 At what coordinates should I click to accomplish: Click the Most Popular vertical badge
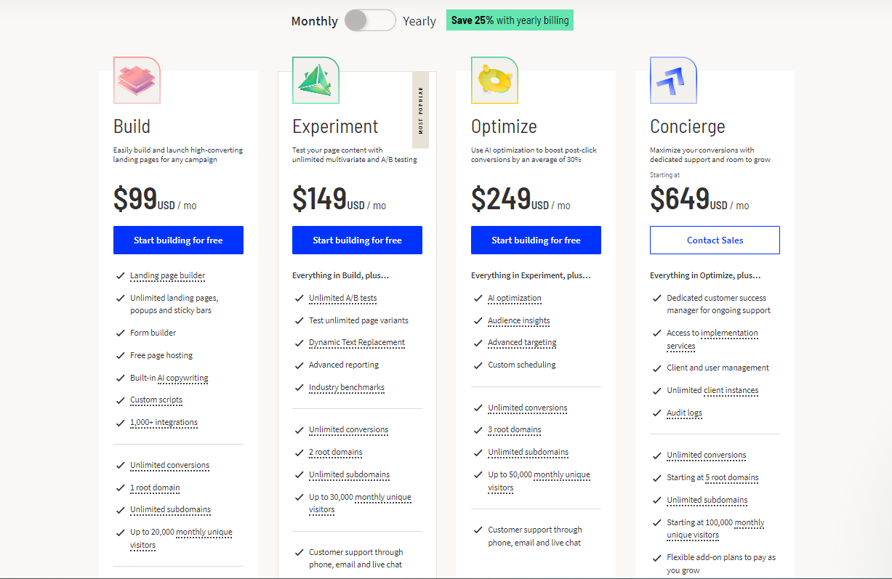click(x=421, y=110)
